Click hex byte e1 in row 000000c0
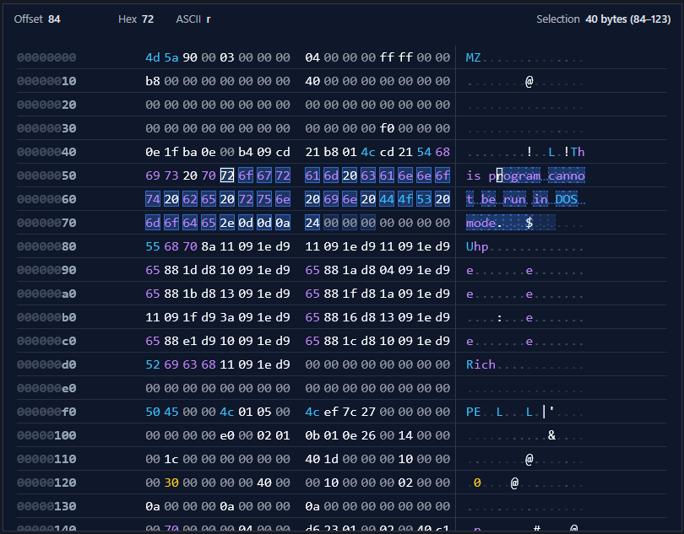The image size is (684, 534). pyautogui.click(x=190, y=341)
